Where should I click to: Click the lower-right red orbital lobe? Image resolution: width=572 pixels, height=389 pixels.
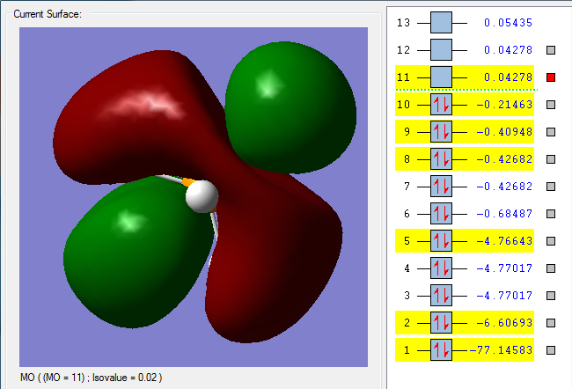274,255
